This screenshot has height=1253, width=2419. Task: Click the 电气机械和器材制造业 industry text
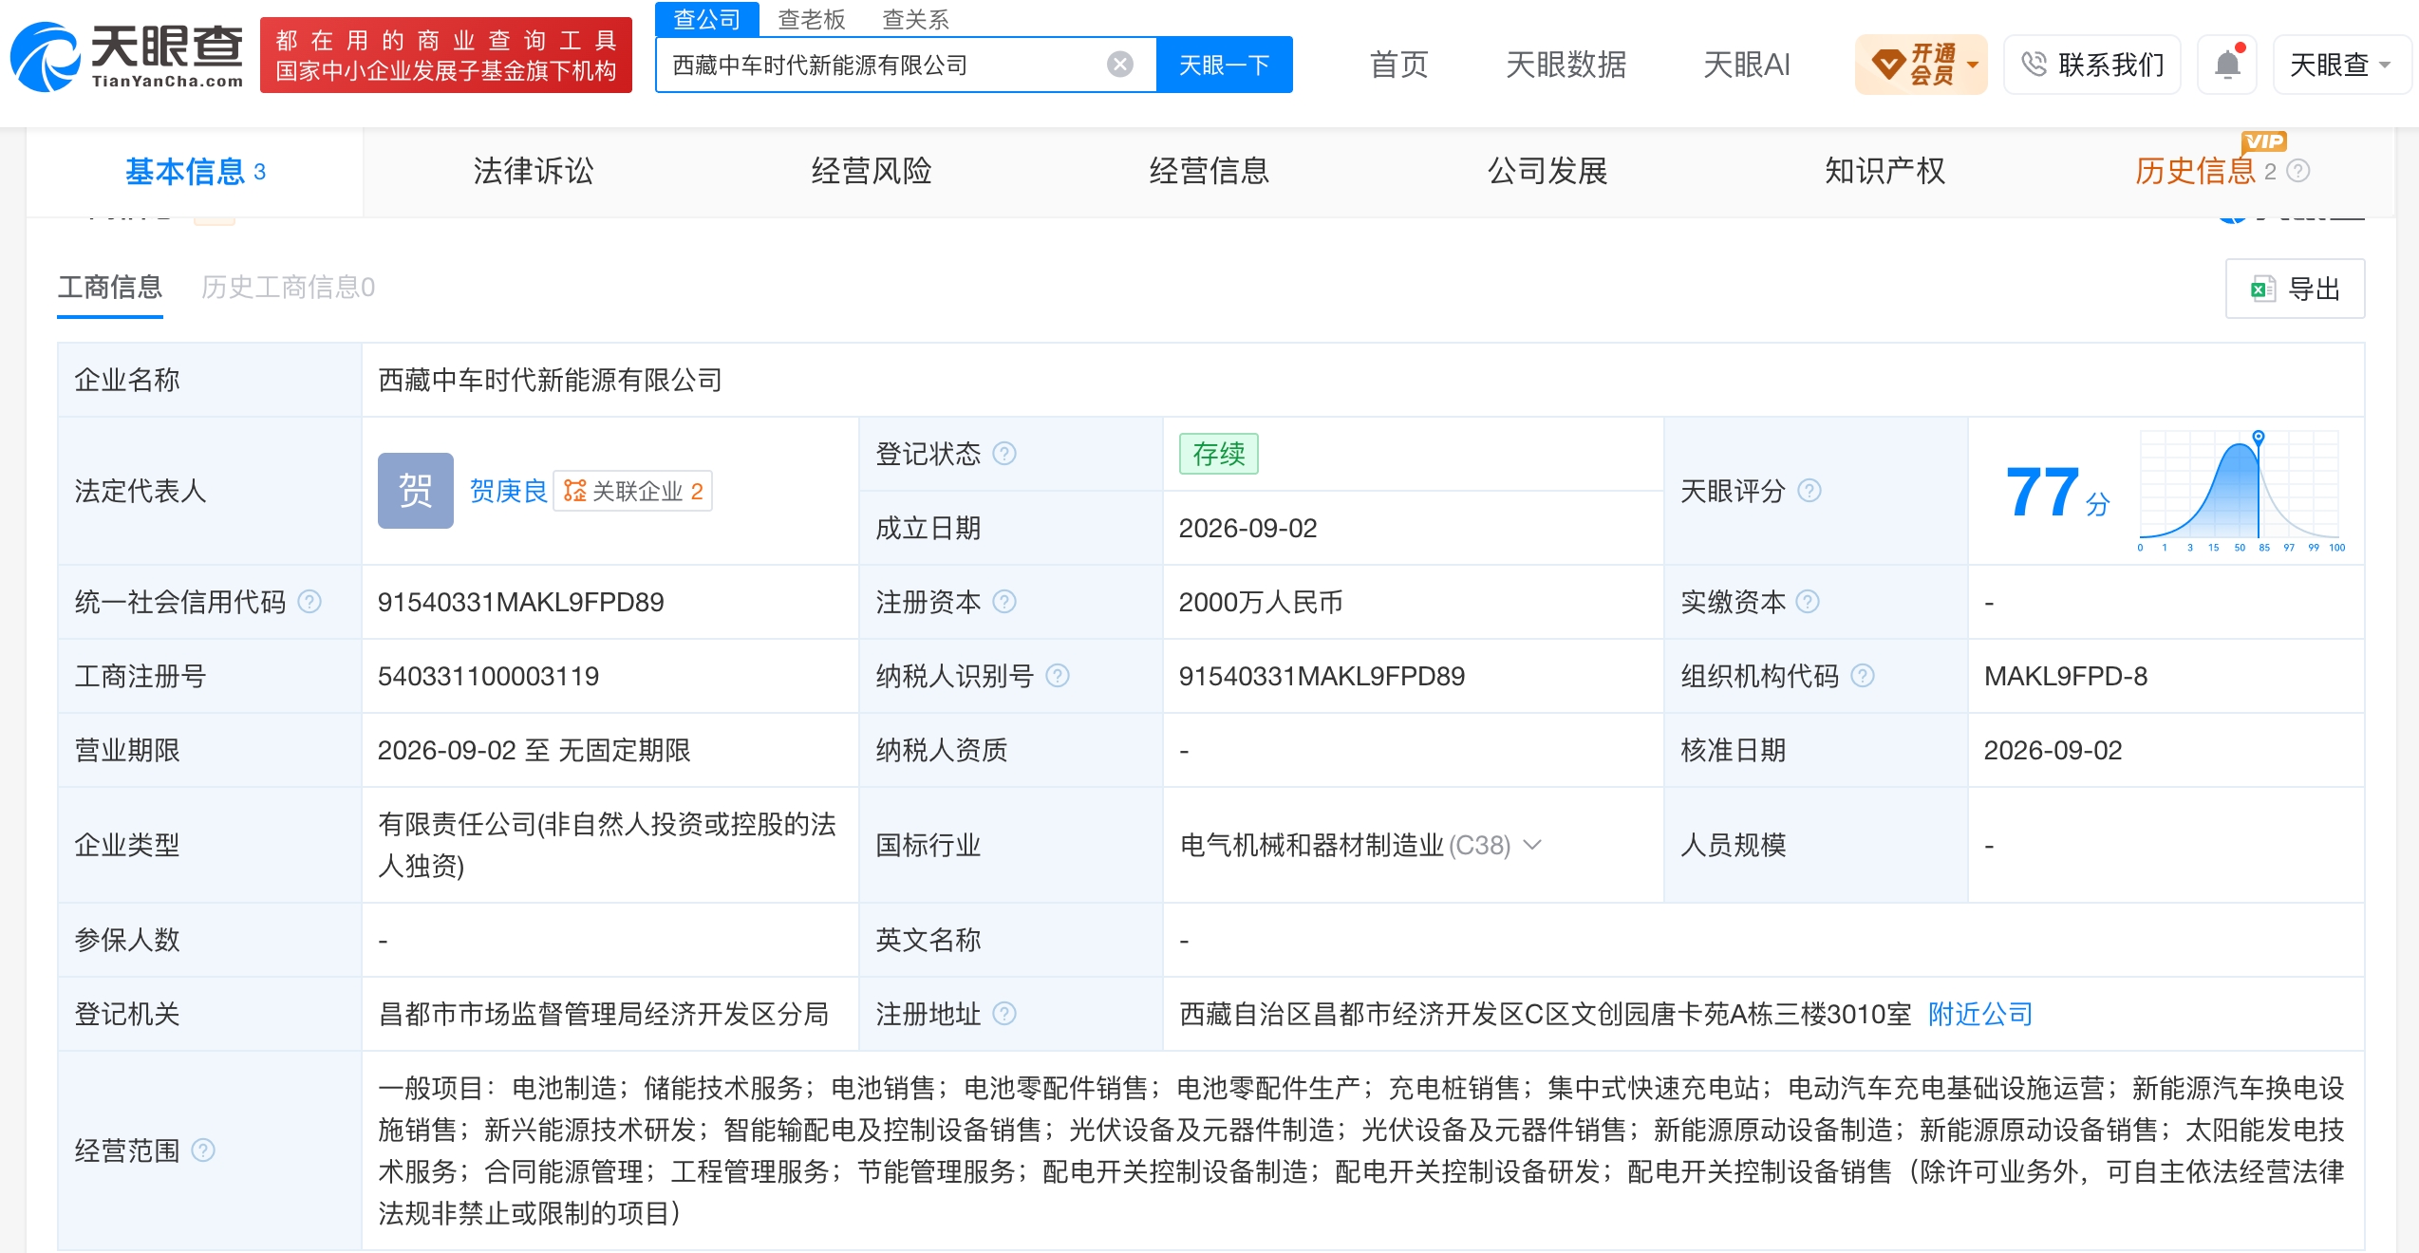pyautogui.click(x=1311, y=845)
